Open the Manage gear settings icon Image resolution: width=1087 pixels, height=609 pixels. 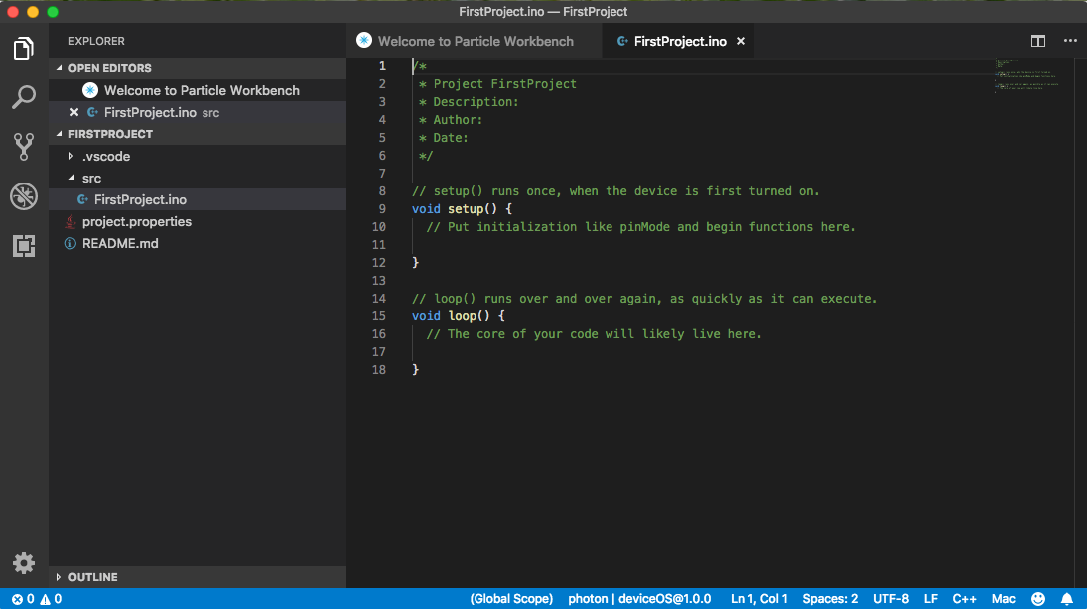pos(24,562)
